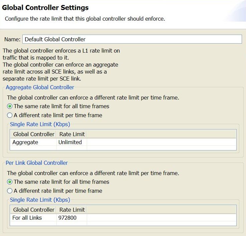Click Rate Limit column header in Per Link table
246x236 pixels.
[72, 210]
